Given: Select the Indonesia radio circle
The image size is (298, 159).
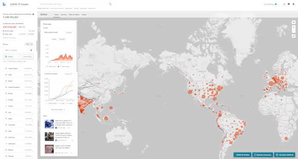Looking at the screenshot, I should tap(6, 143).
